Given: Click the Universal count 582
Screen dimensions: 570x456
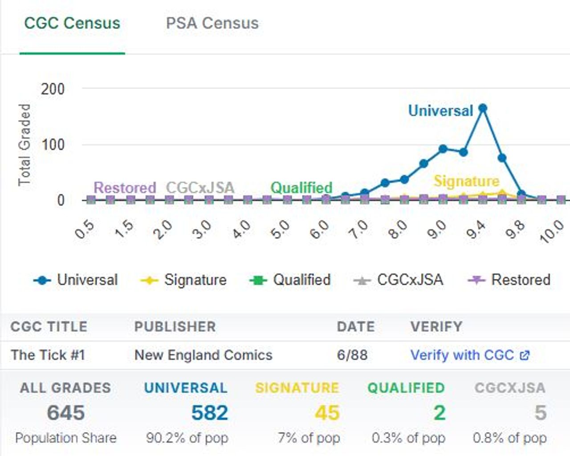Looking at the screenshot, I should [x=209, y=413].
